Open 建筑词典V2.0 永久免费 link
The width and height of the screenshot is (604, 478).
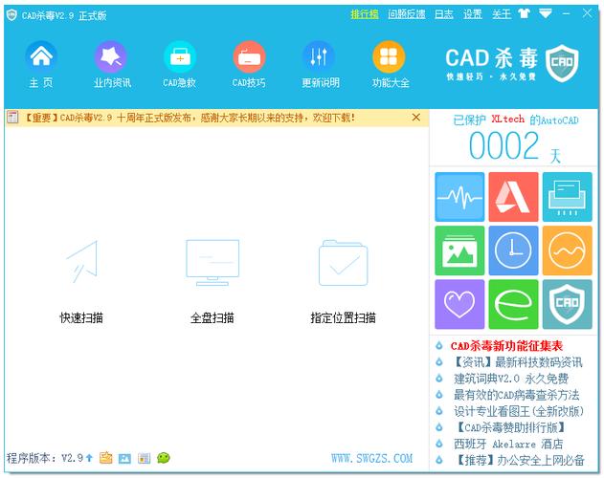[511, 379]
